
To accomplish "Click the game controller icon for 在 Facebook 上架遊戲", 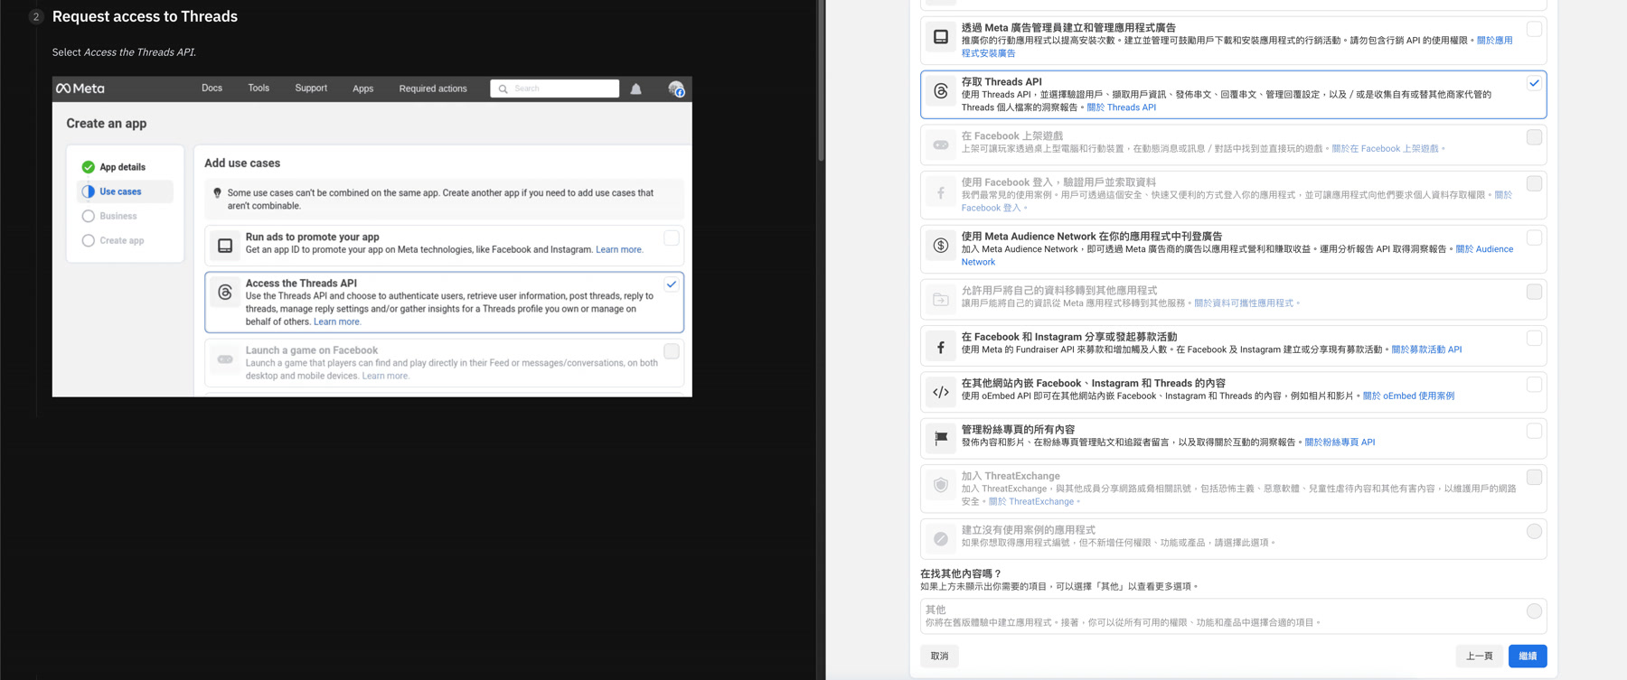I will pyautogui.click(x=941, y=144).
